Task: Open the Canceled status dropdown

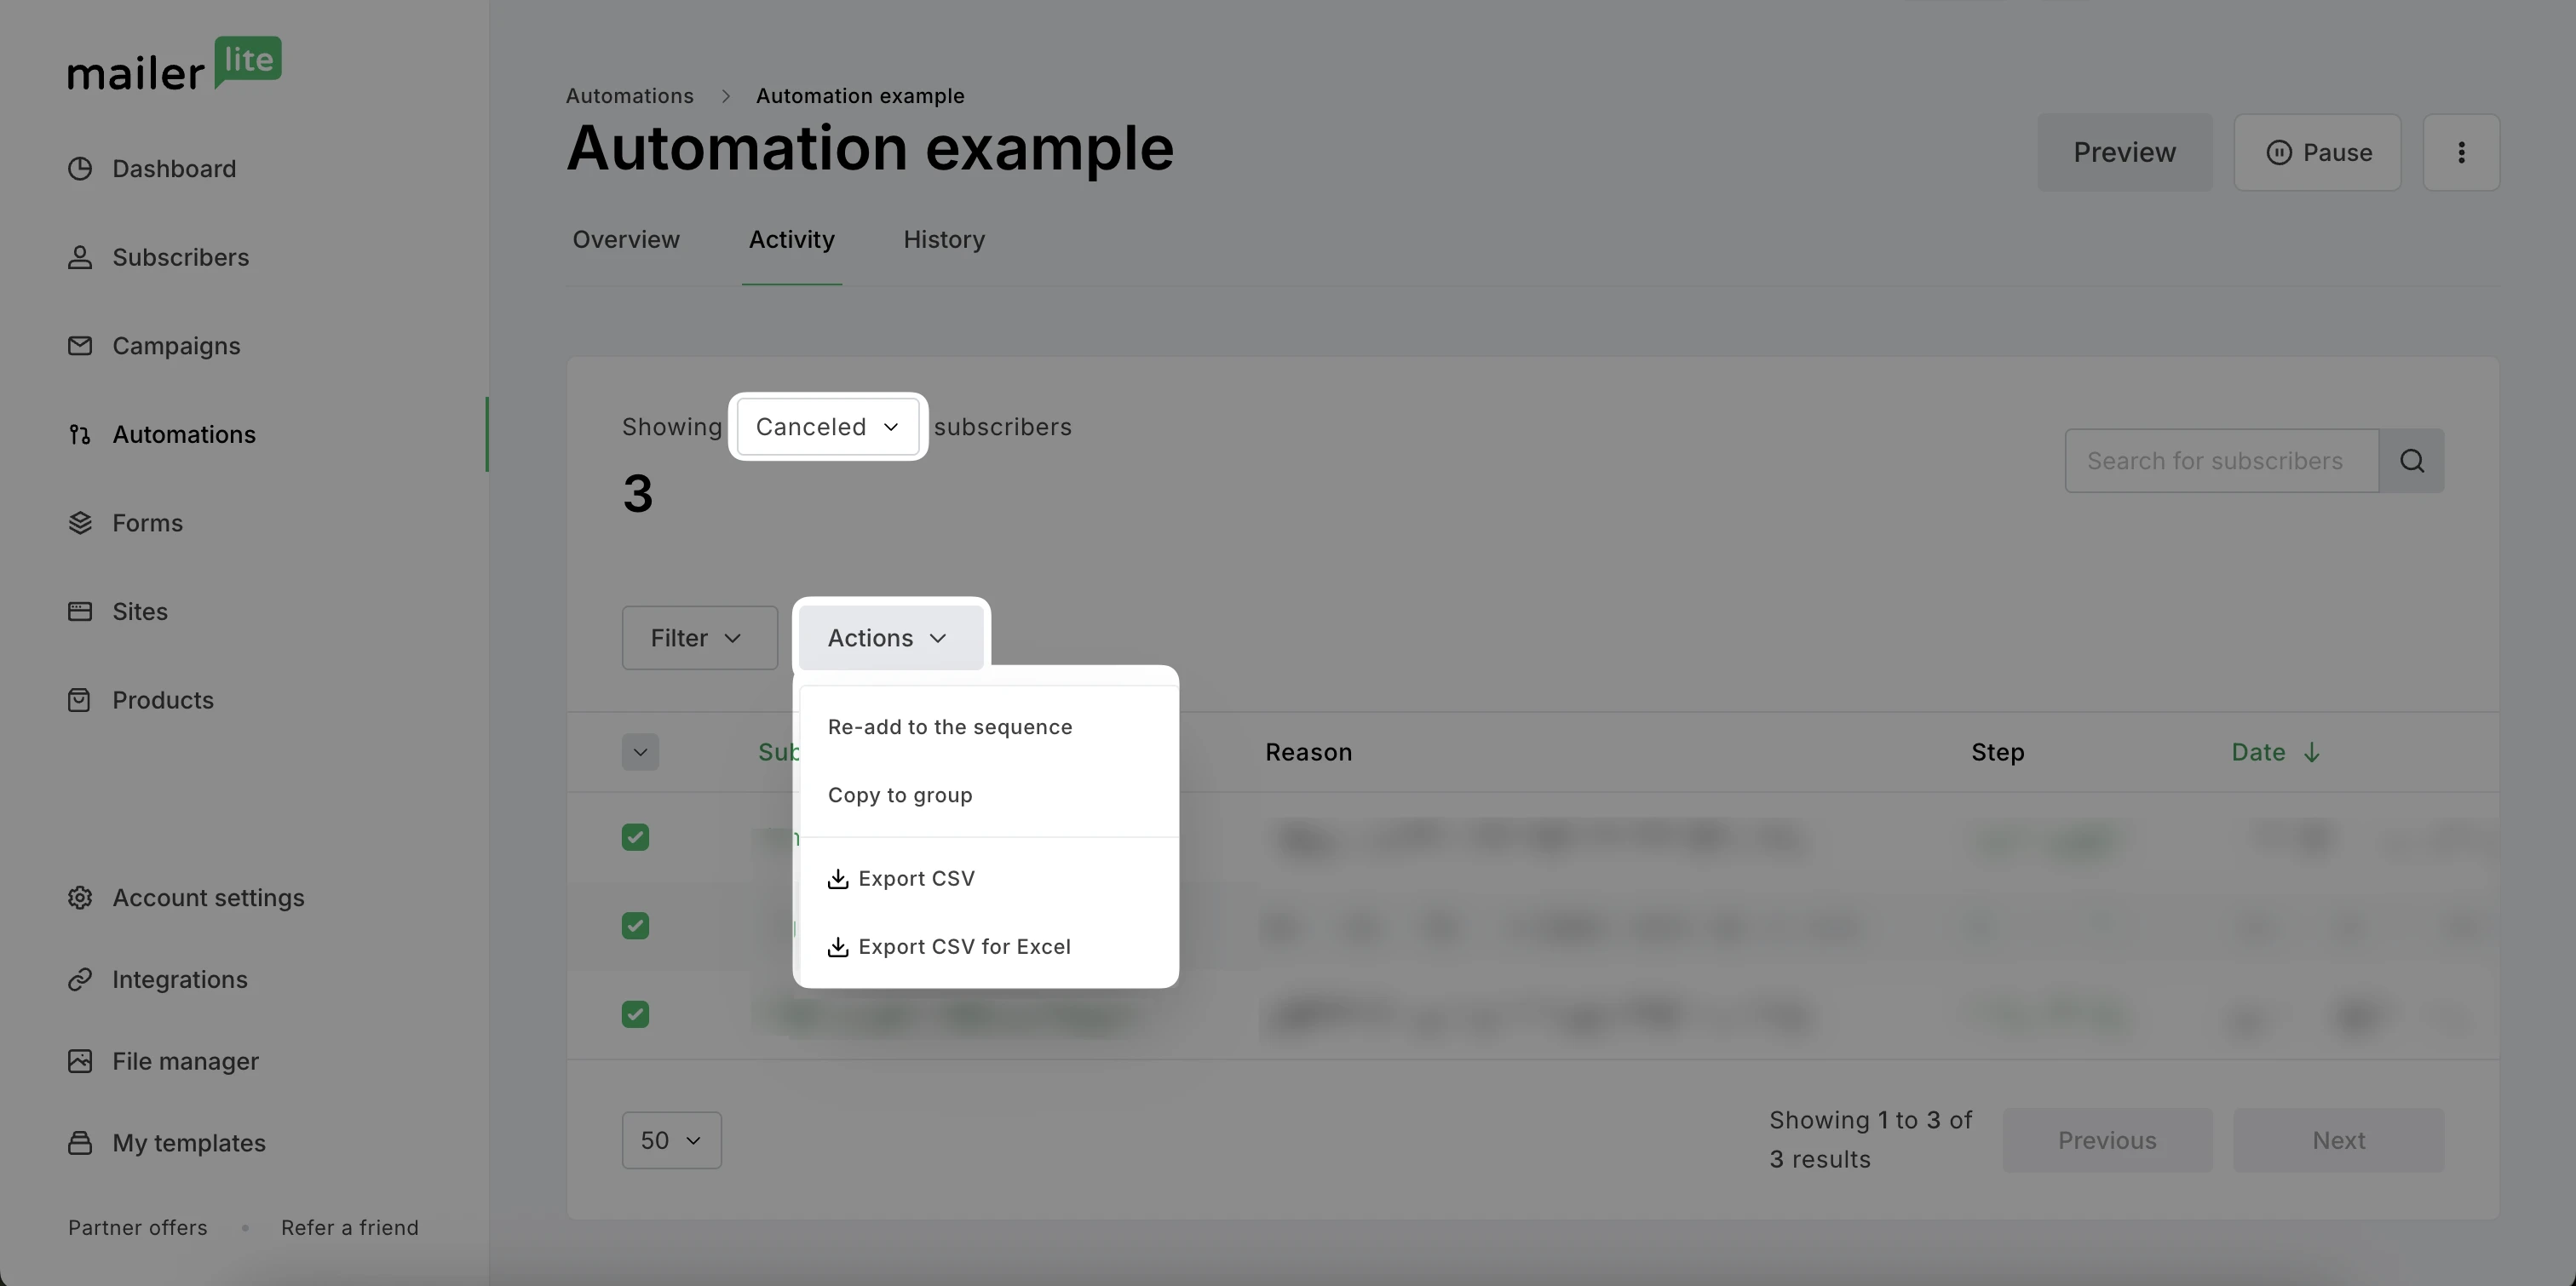Action: [x=828, y=427]
